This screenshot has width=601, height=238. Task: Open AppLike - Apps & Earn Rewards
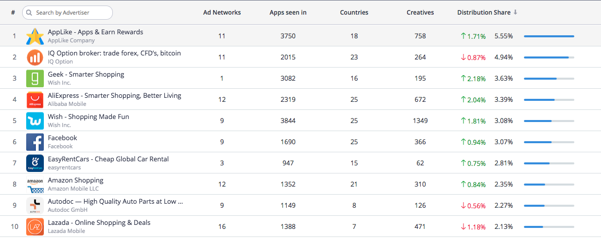(x=95, y=32)
